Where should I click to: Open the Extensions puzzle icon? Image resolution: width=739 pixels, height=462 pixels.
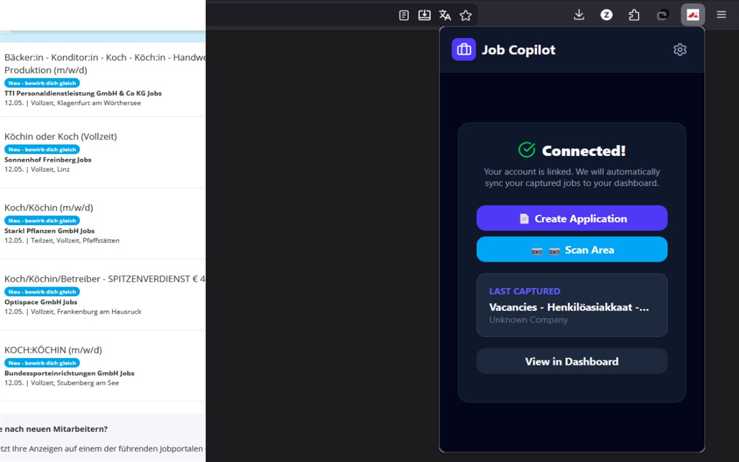[634, 15]
